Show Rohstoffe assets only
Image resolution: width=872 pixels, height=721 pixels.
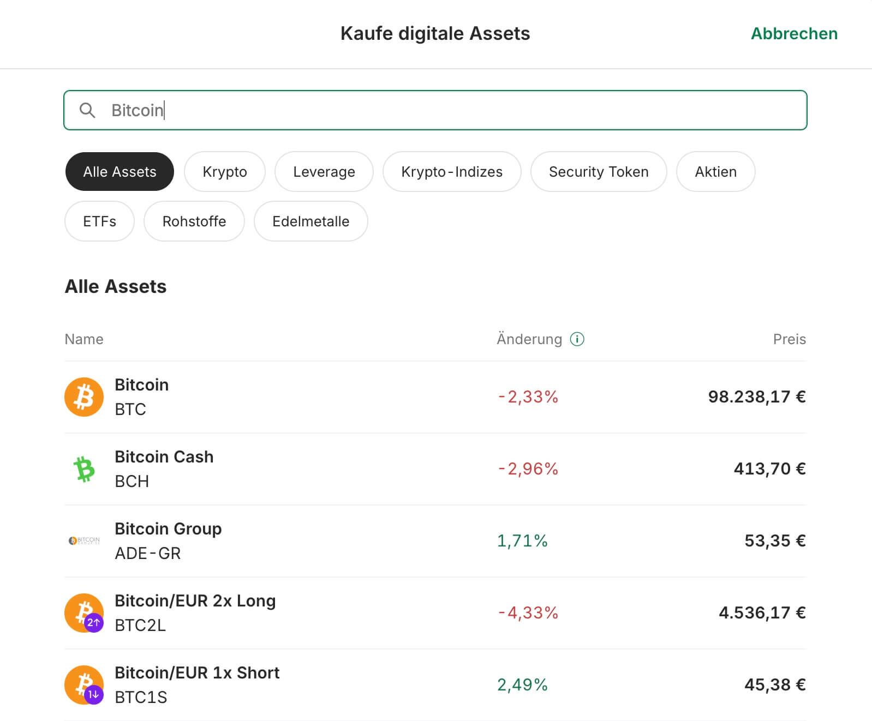194,221
